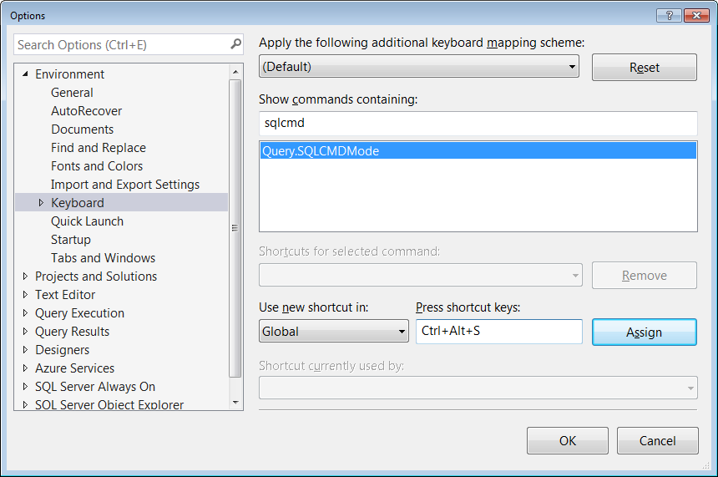The height and width of the screenshot is (477, 718).
Task: Open the Use new shortcut in dropdown
Action: click(402, 332)
